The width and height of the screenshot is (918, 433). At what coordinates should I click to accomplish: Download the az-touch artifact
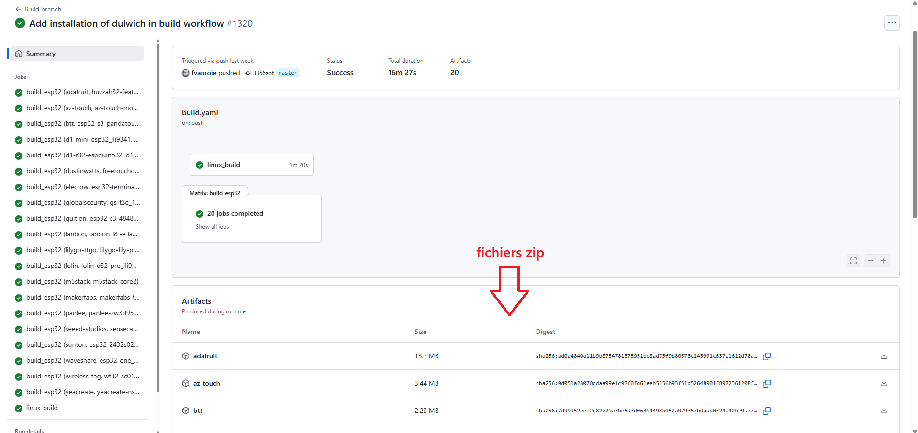click(884, 383)
